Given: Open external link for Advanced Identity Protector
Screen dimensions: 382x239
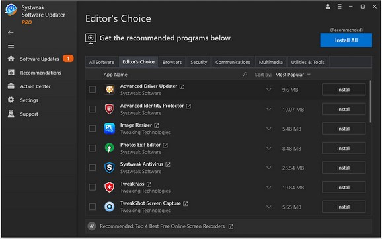Looking at the screenshot, I should (188, 106).
